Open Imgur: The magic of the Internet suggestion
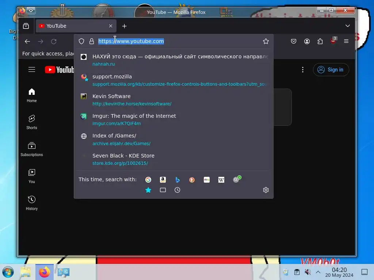Viewport: 374px width, 280px height. point(174,120)
